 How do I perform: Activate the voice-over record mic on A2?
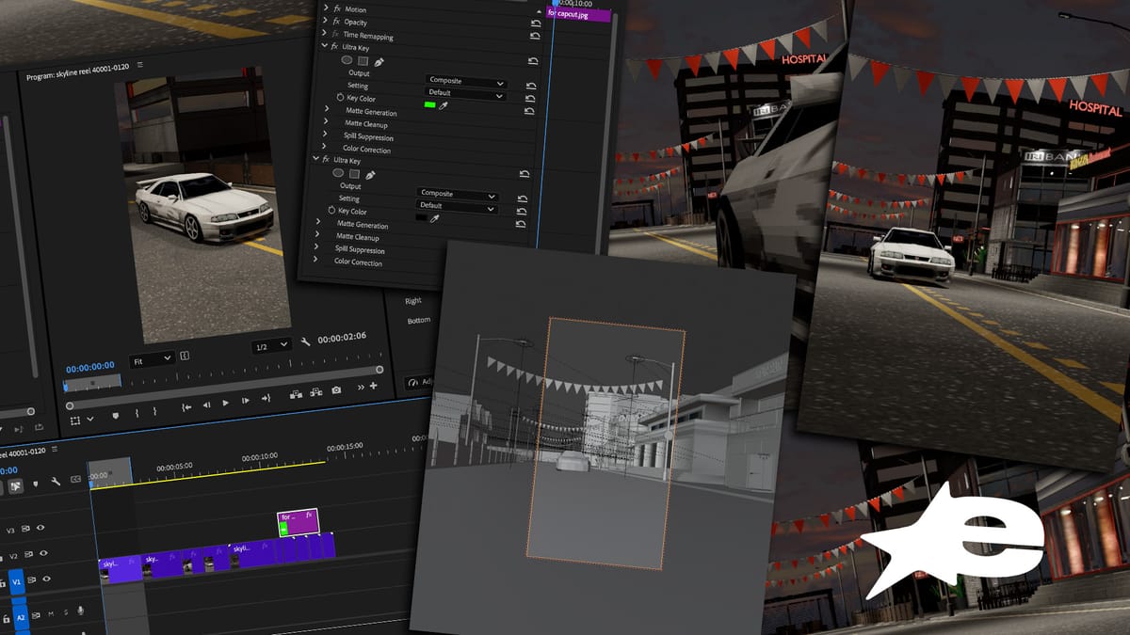[78, 610]
